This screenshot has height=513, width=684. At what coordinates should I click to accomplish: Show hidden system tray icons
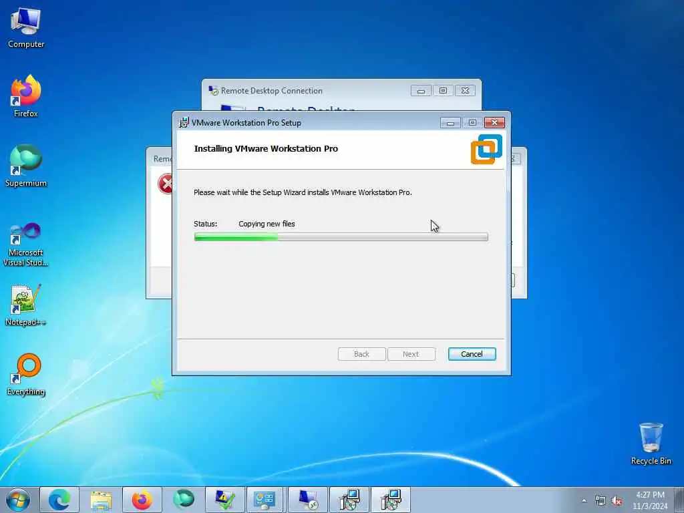(584, 500)
